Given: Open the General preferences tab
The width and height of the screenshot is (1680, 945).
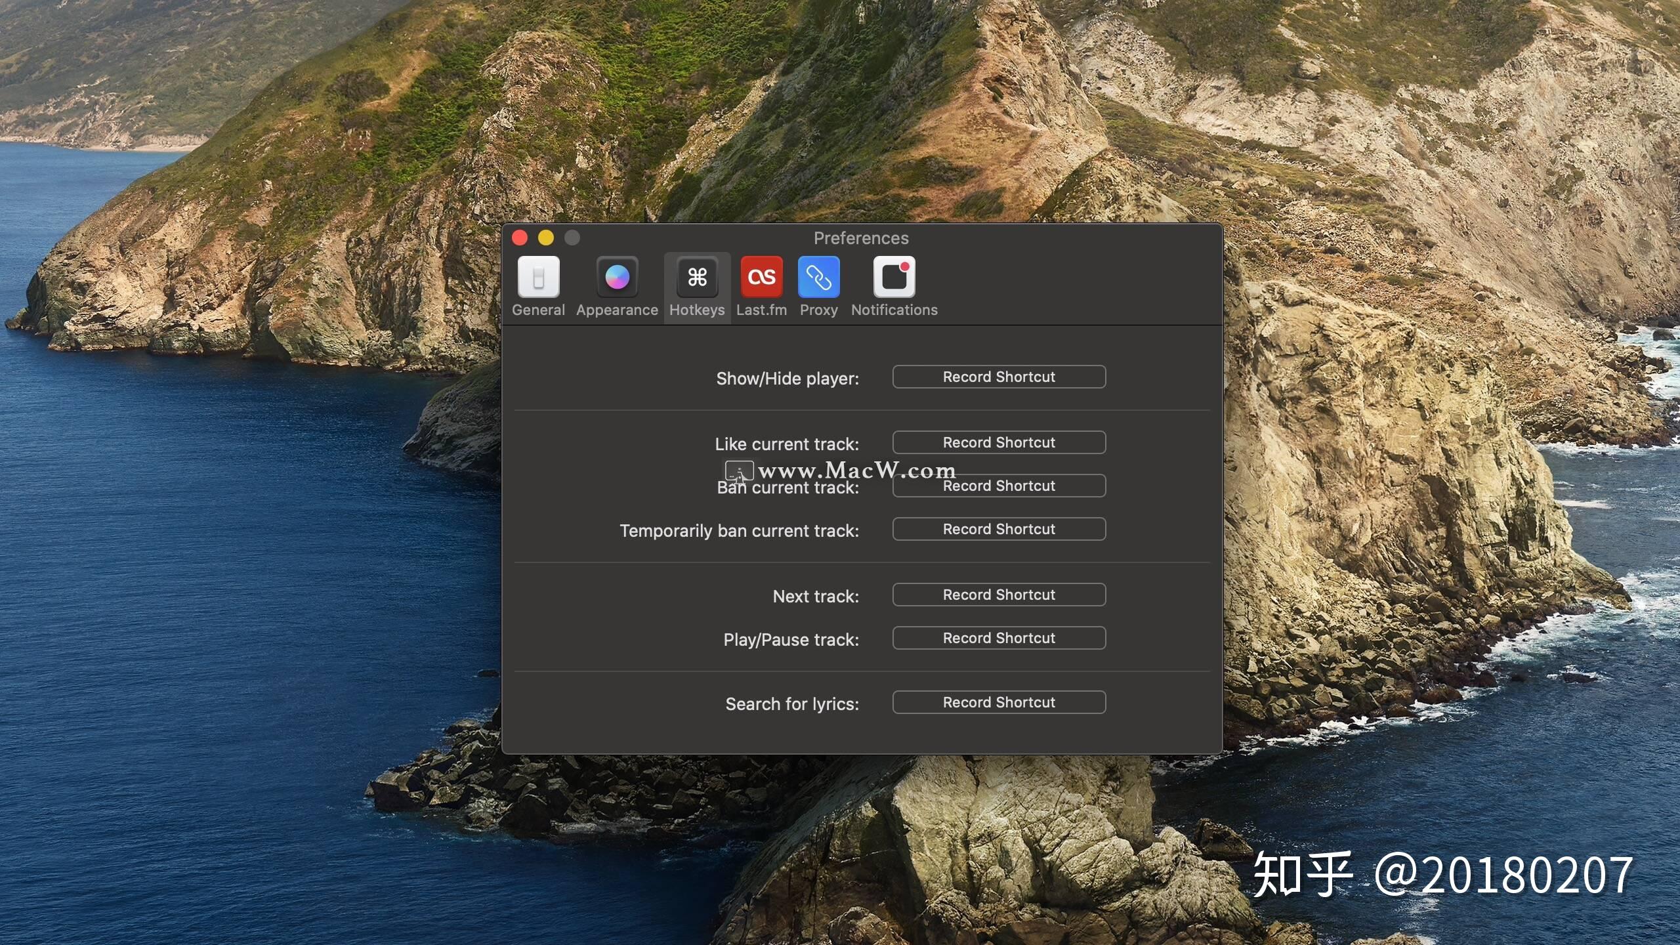Looking at the screenshot, I should 537,286.
